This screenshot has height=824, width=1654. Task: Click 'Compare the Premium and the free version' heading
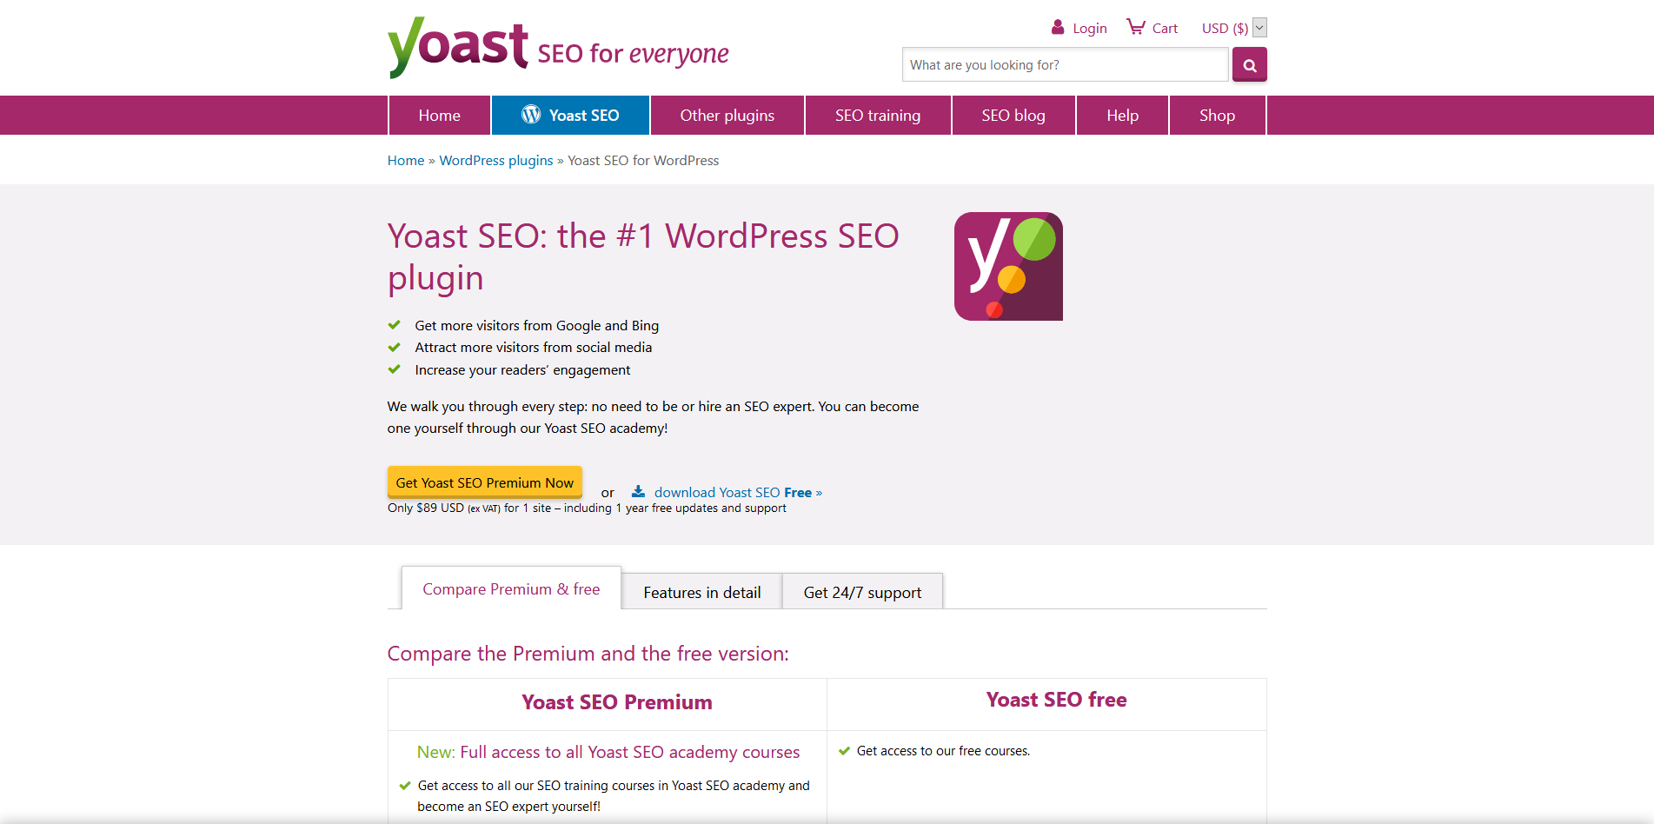(x=588, y=654)
